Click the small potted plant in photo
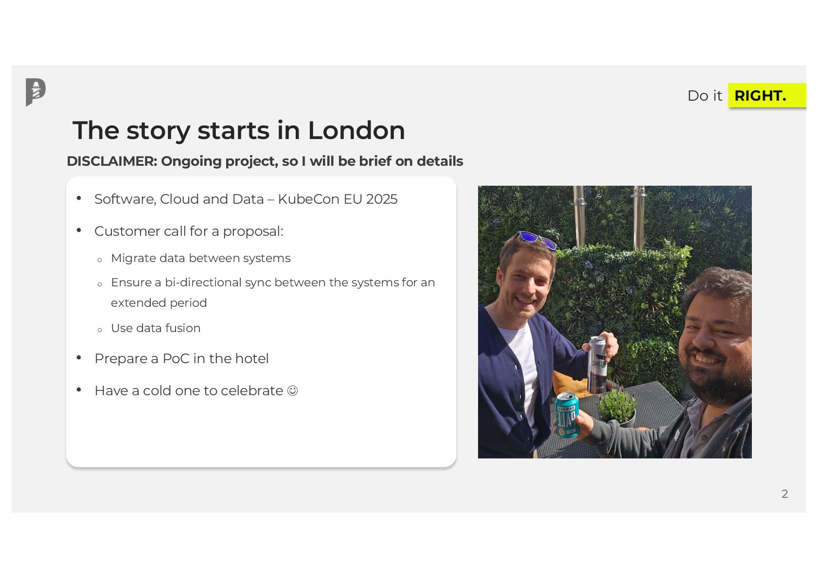 (x=617, y=407)
